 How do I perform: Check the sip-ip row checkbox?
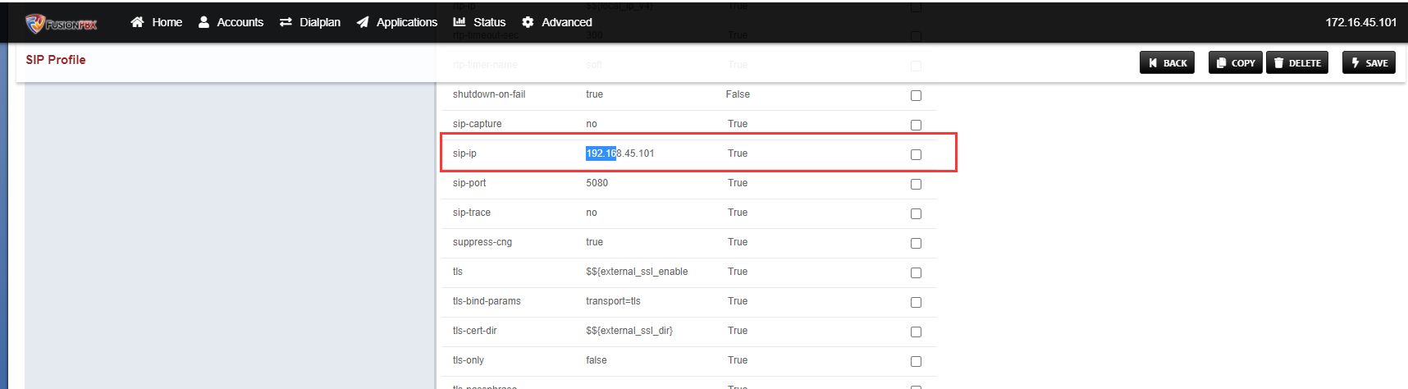(916, 154)
